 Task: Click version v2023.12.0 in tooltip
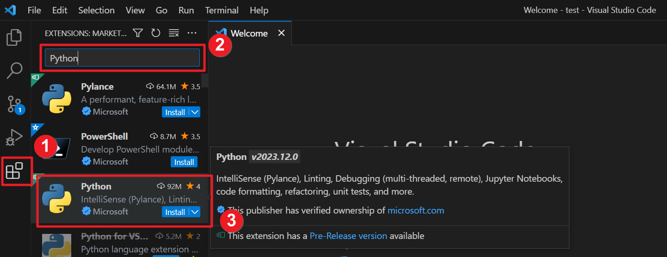coord(275,157)
